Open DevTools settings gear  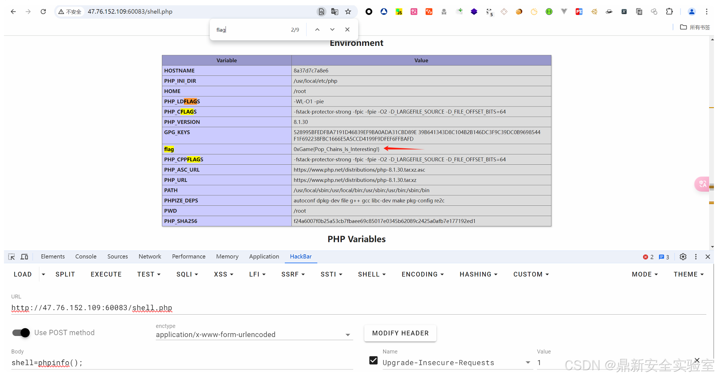(683, 257)
